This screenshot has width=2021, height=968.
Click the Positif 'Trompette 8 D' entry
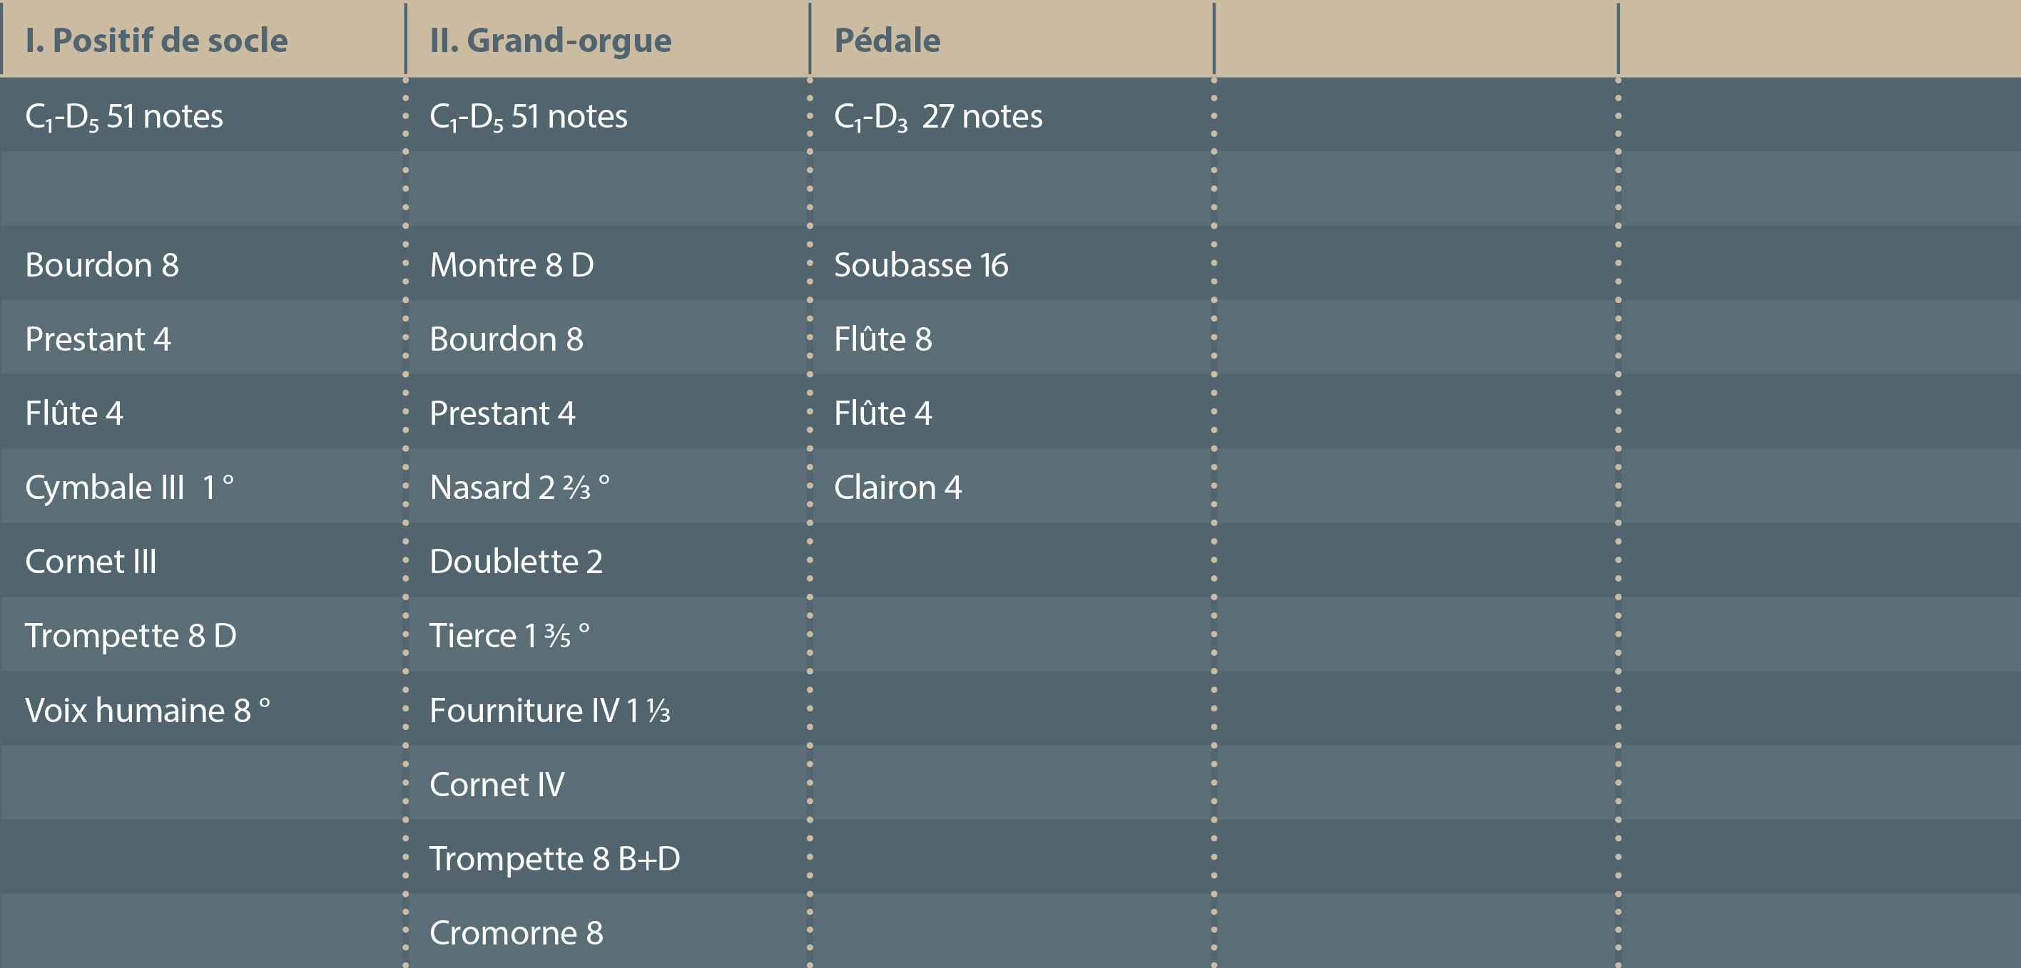pyautogui.click(x=131, y=636)
